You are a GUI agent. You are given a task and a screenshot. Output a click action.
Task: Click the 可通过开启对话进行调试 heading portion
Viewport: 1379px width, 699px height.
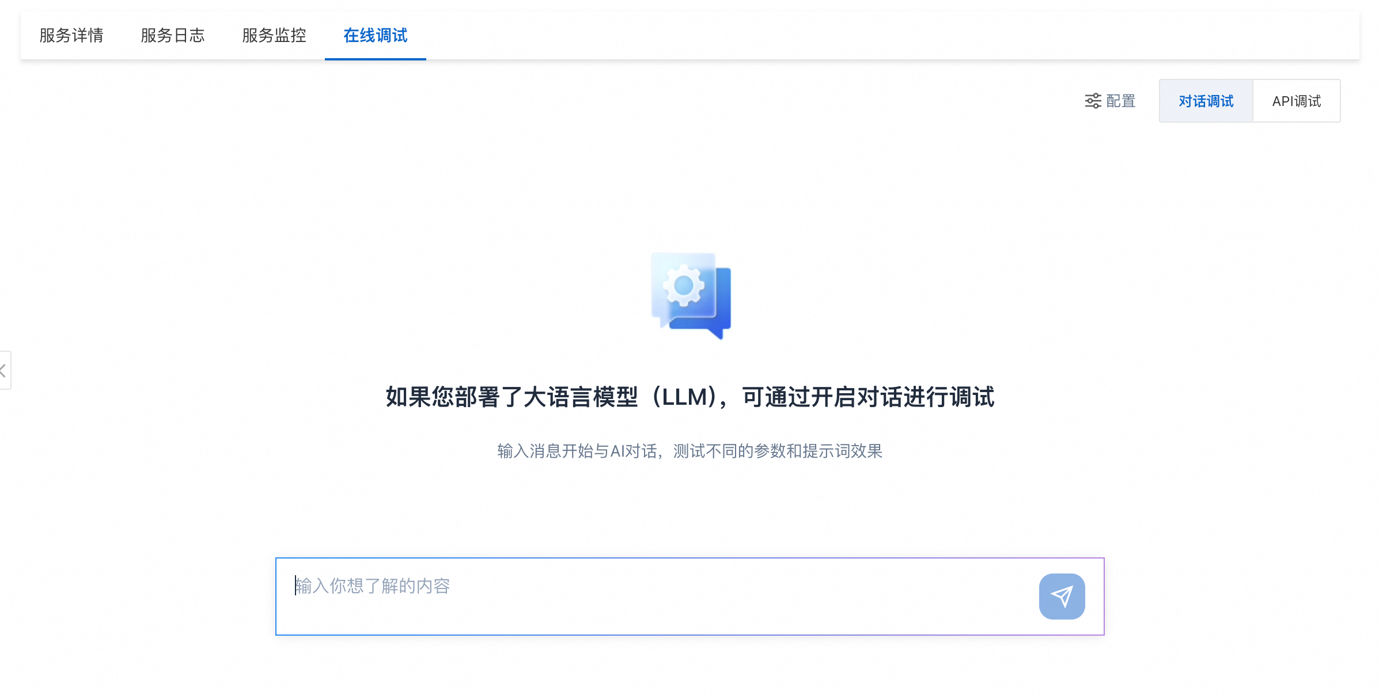tap(869, 397)
